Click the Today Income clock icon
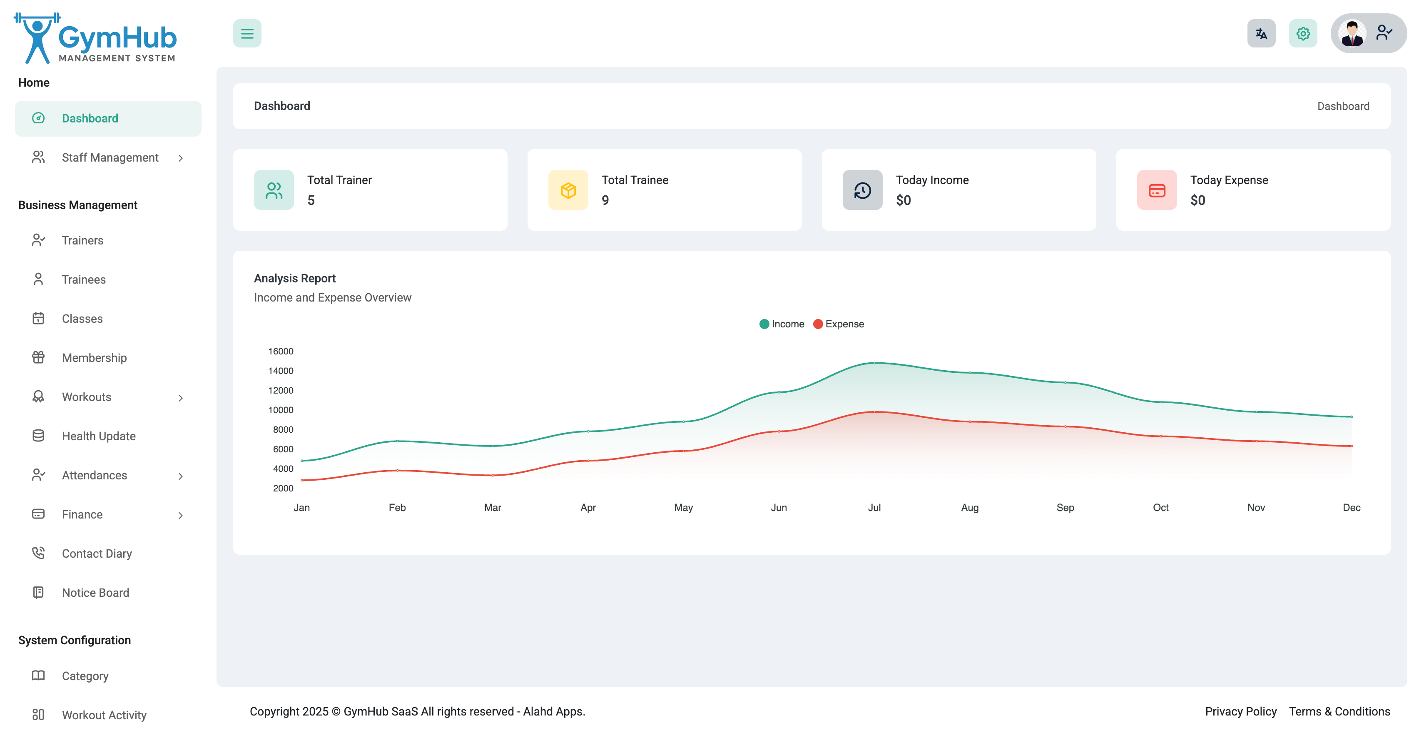Viewport: 1424px width, 738px height. coord(862,190)
